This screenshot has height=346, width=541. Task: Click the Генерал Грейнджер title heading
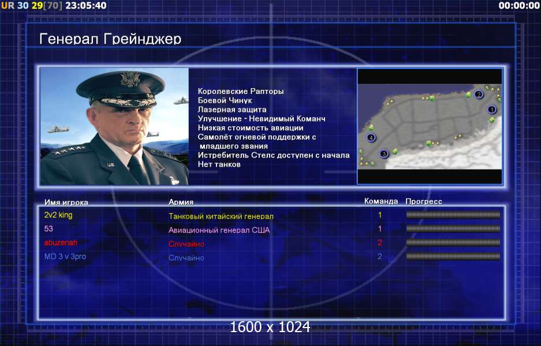(x=110, y=39)
